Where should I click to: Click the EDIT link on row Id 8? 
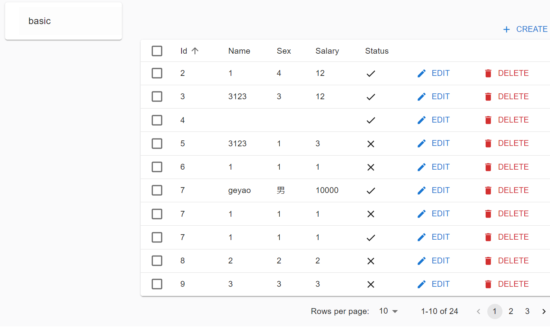[441, 260]
